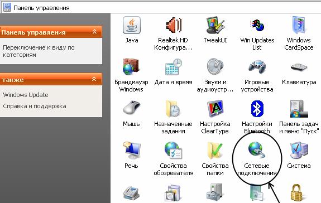Open the Java control panel icon
Image resolution: width=321 pixels, height=203 pixels.
(131, 25)
